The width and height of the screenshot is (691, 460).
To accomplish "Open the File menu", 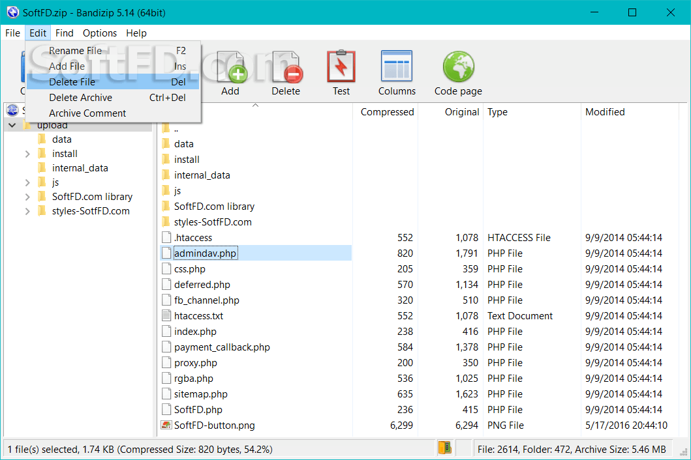I will (x=13, y=33).
